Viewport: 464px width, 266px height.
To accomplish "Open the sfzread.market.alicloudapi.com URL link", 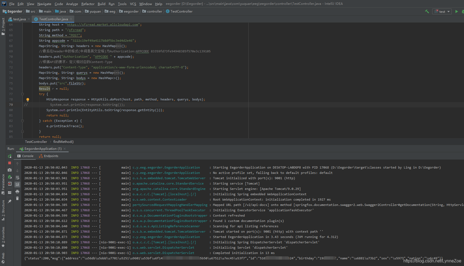I will coord(103,25).
